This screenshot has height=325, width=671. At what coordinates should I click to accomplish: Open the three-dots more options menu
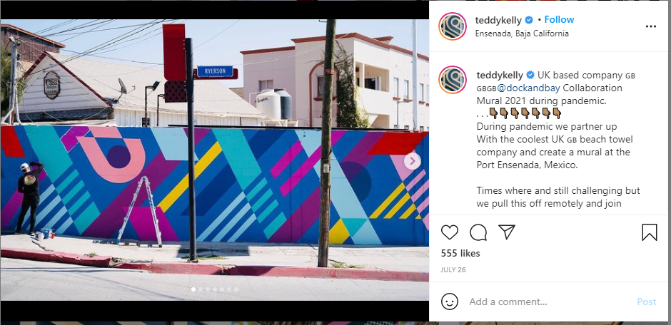point(650,26)
